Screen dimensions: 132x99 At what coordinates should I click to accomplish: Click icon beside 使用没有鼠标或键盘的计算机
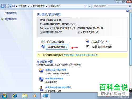pyautogui.click(x=41, y=88)
